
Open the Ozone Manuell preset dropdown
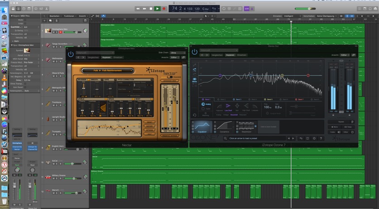(x=219, y=50)
